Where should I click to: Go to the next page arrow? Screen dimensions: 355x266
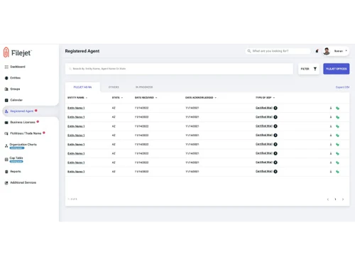coord(343,199)
